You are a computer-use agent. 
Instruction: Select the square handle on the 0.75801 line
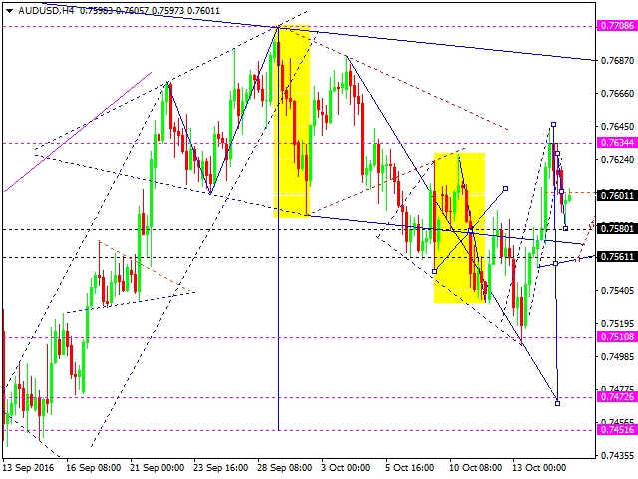pyautogui.click(x=565, y=229)
